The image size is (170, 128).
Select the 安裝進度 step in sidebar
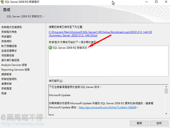[7, 88]
